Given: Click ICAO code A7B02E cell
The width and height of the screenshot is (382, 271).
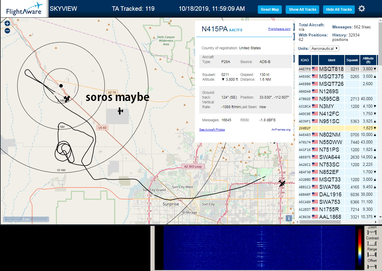Looking at the screenshot, I should 305,99.
